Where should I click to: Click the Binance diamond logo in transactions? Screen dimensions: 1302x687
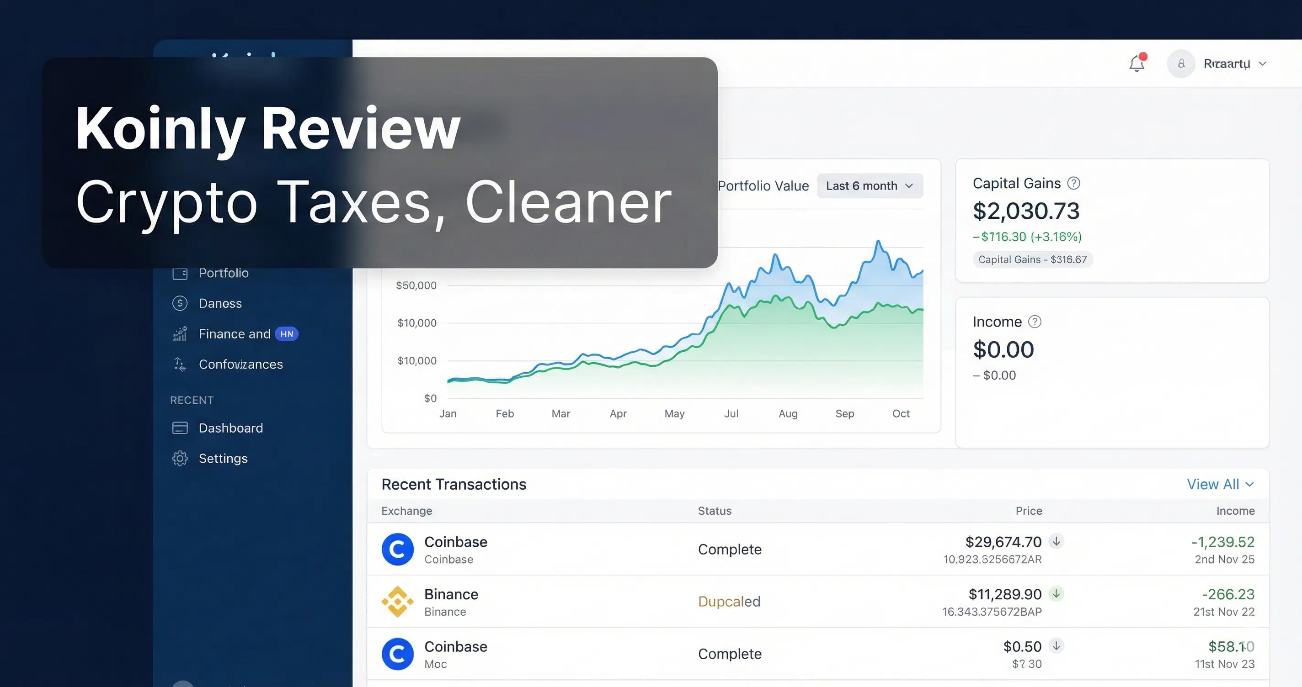(x=398, y=602)
